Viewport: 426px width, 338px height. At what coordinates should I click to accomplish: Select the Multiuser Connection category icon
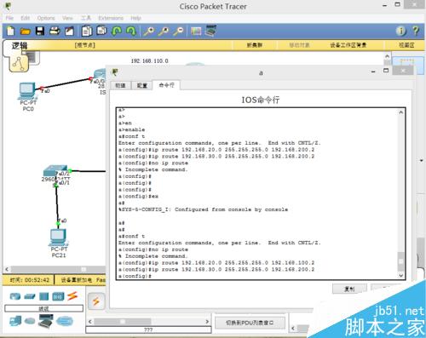tap(65, 321)
